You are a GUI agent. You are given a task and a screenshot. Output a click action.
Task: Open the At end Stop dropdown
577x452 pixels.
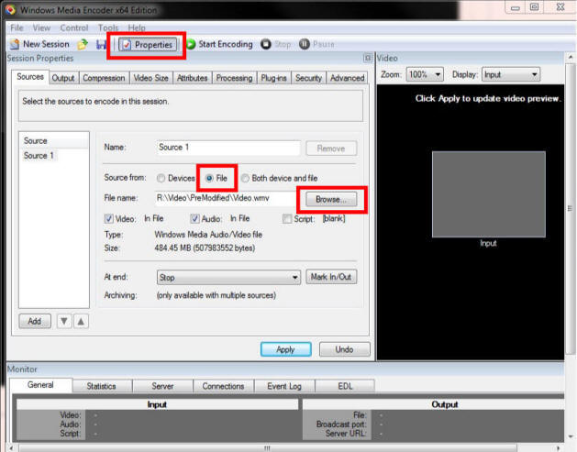pyautogui.click(x=228, y=277)
